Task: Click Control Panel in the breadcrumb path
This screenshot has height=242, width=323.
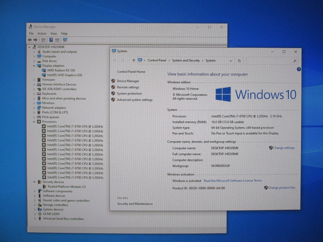Action: click(x=157, y=60)
